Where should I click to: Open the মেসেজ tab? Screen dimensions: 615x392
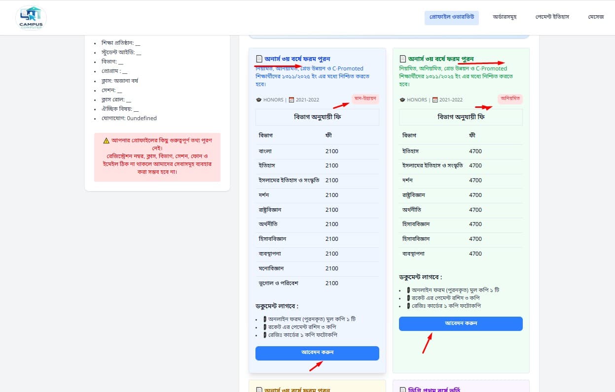pyautogui.click(x=596, y=17)
